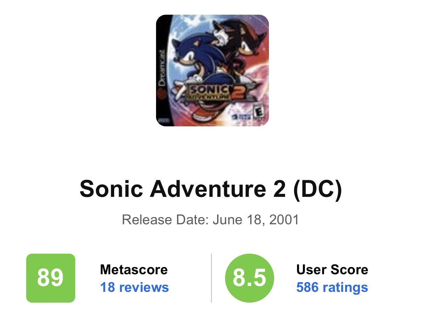Open the 586 ratings link
Viewport: 422px width, 317px height.
tap(332, 287)
